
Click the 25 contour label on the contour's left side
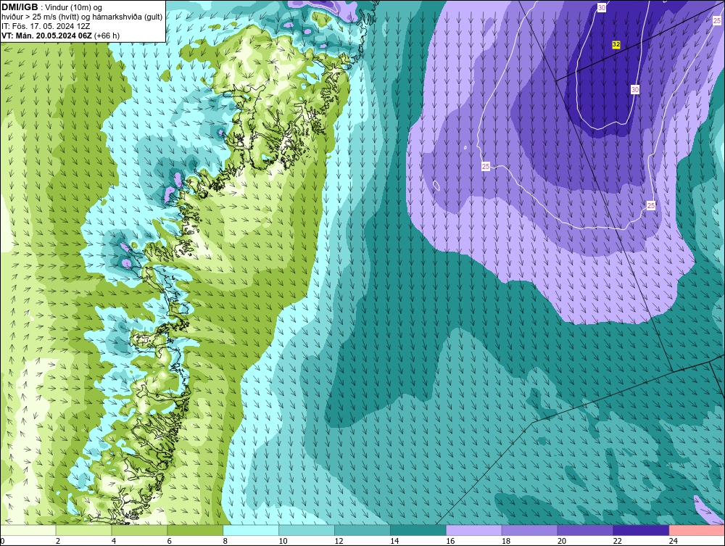pyautogui.click(x=486, y=166)
